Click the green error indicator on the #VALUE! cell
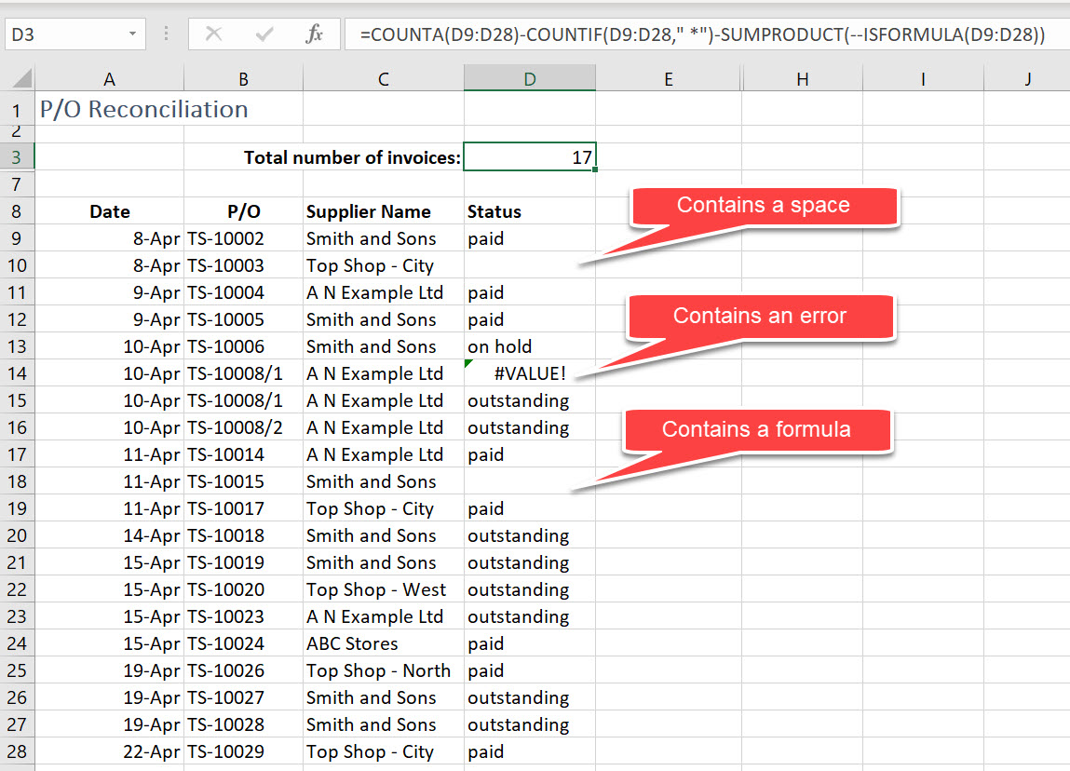 [469, 365]
